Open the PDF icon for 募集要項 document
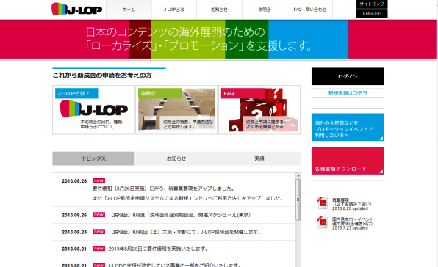438x267 pixels. pyautogui.click(x=323, y=203)
